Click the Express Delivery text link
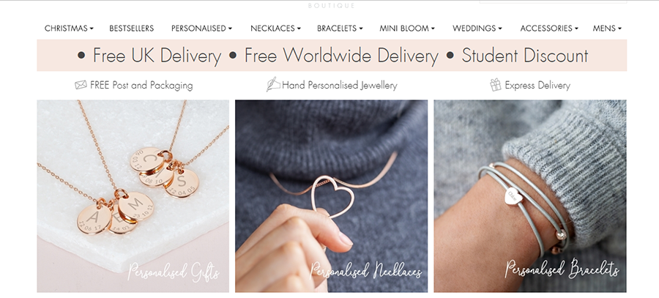 pos(537,86)
